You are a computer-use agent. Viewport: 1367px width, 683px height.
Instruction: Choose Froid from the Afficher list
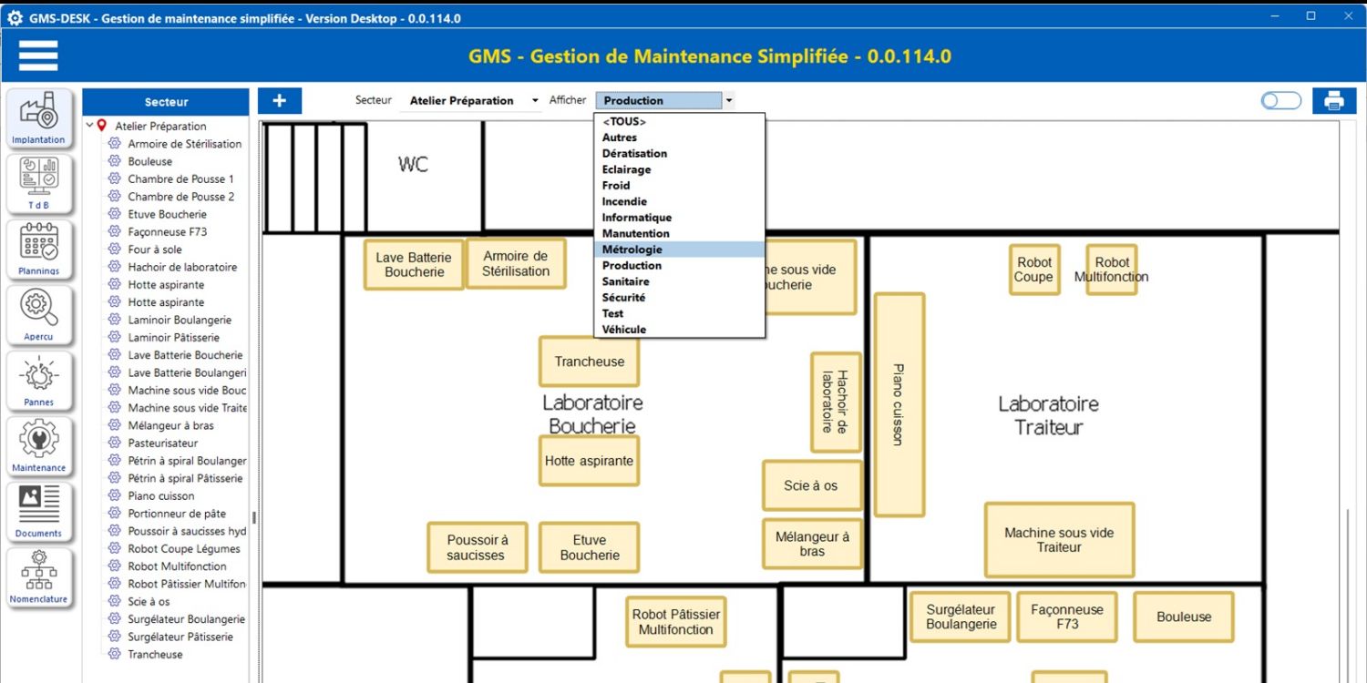[x=616, y=186]
